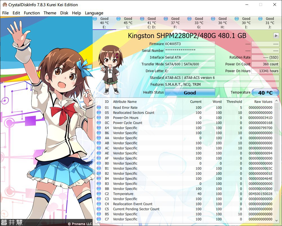The height and width of the screenshot is (226, 282).
Task: Click the status icon for attribute B5
Action: (x=99, y=214)
